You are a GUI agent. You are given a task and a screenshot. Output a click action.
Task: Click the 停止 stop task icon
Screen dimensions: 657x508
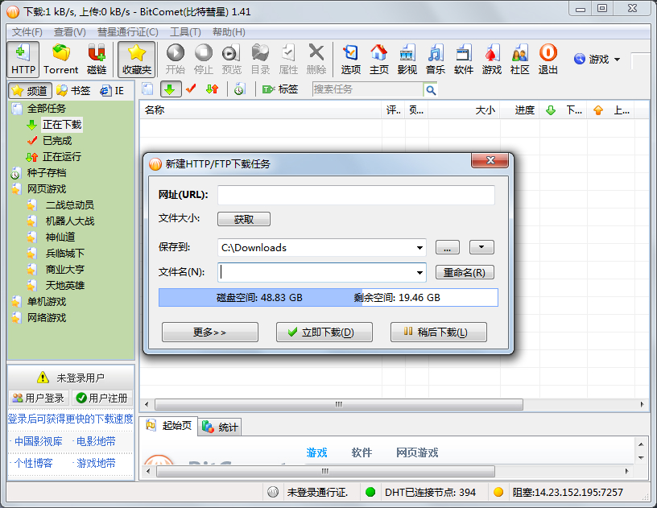point(204,60)
